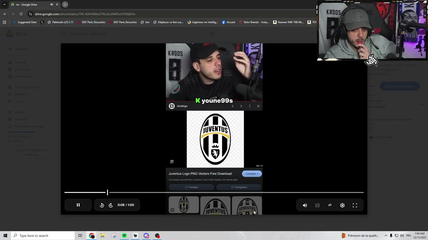The image size is (428, 240).
Task: Expand the hidden system tray icons
Action: point(386,236)
